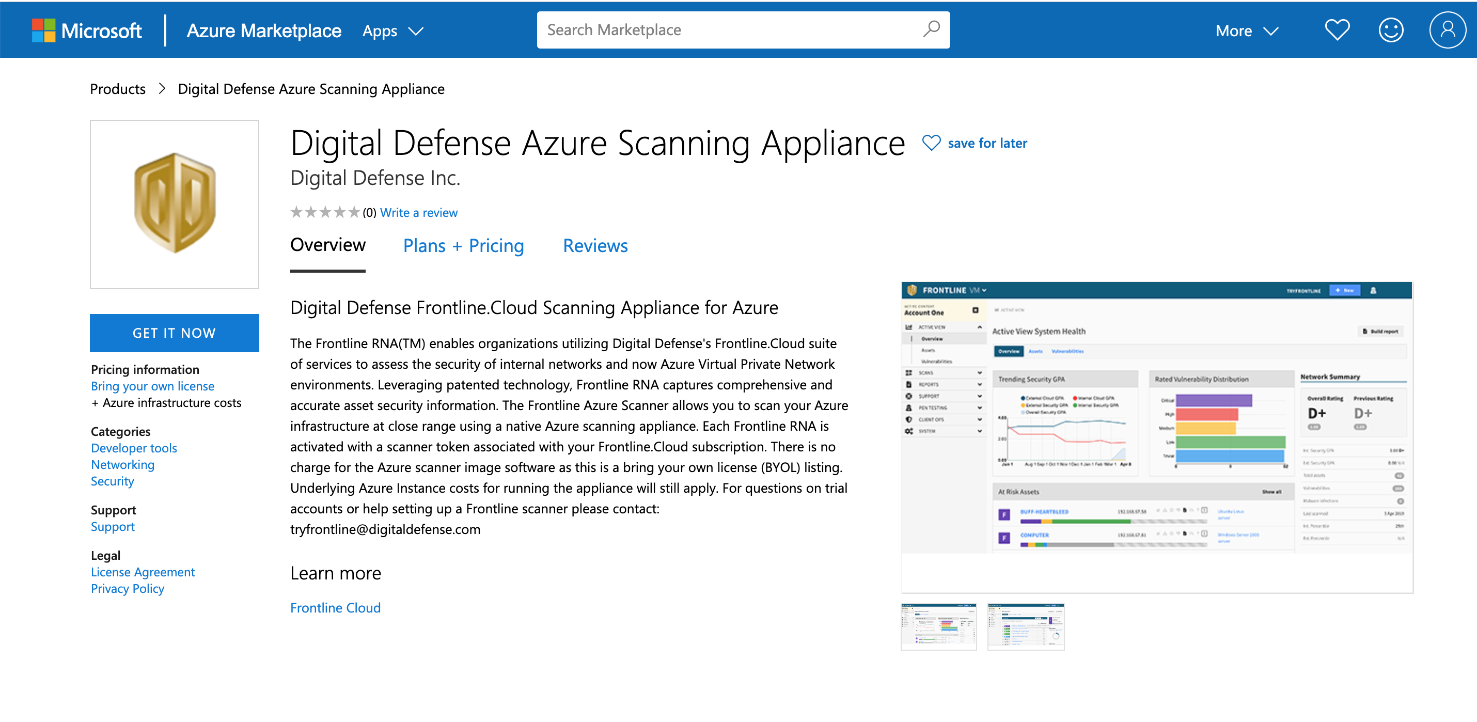
Task: Switch to the Overview tab
Action: tap(327, 245)
